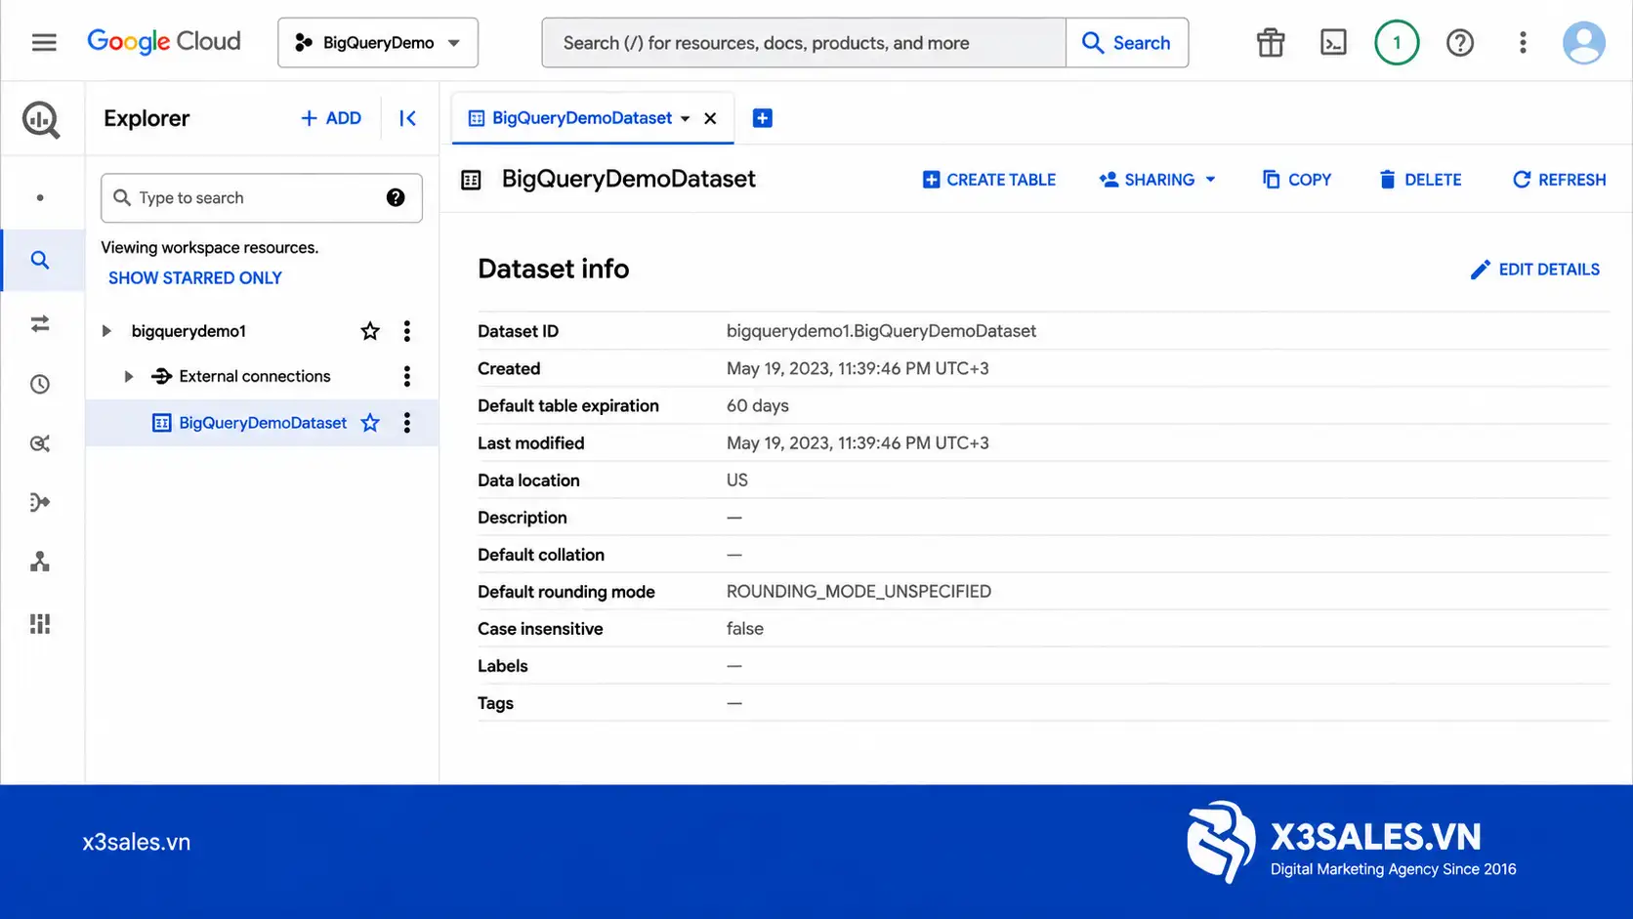Open the notifications badge showing 1
The height and width of the screenshot is (919, 1633).
(1397, 42)
